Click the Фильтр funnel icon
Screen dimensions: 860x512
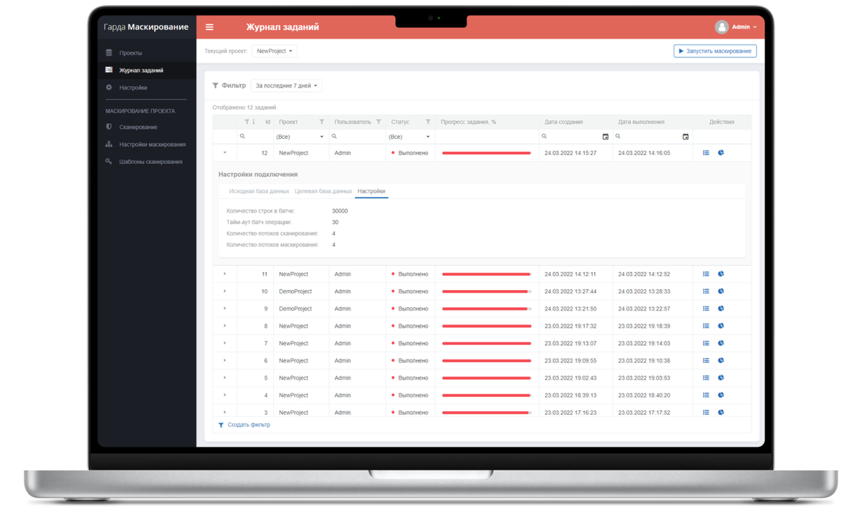click(x=215, y=86)
